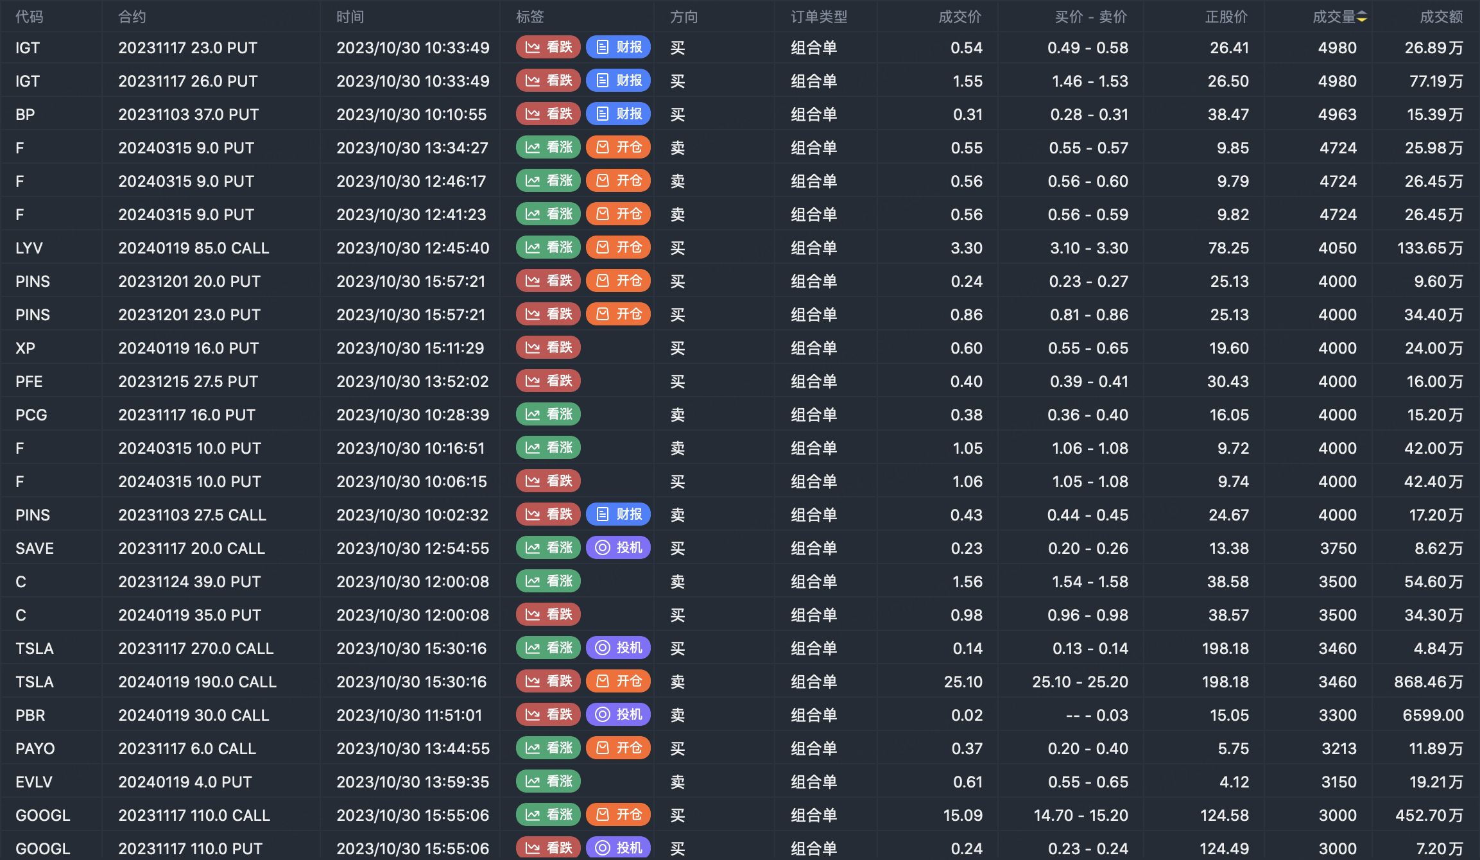Select the SAVE ticker cell
Viewport: 1480px width, 860px height.
pos(35,548)
